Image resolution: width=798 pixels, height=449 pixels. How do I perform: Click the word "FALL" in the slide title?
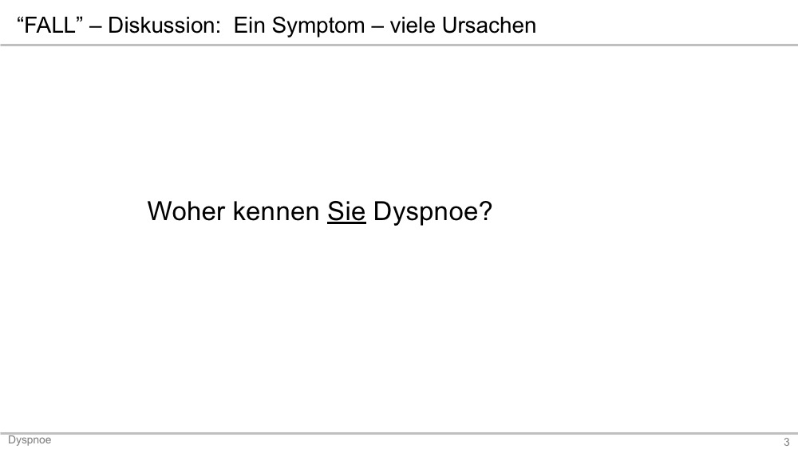coord(49,26)
